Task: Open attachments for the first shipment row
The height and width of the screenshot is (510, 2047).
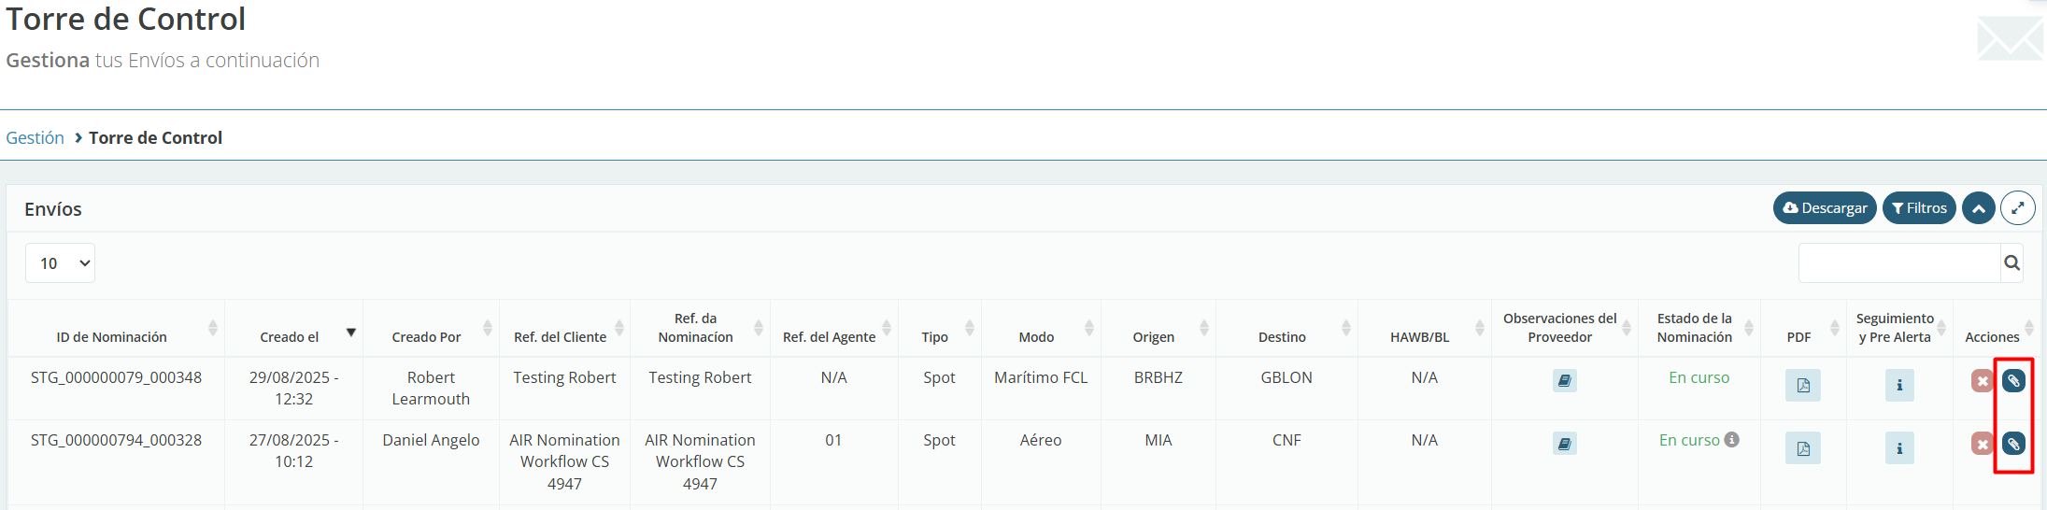Action: (2013, 381)
